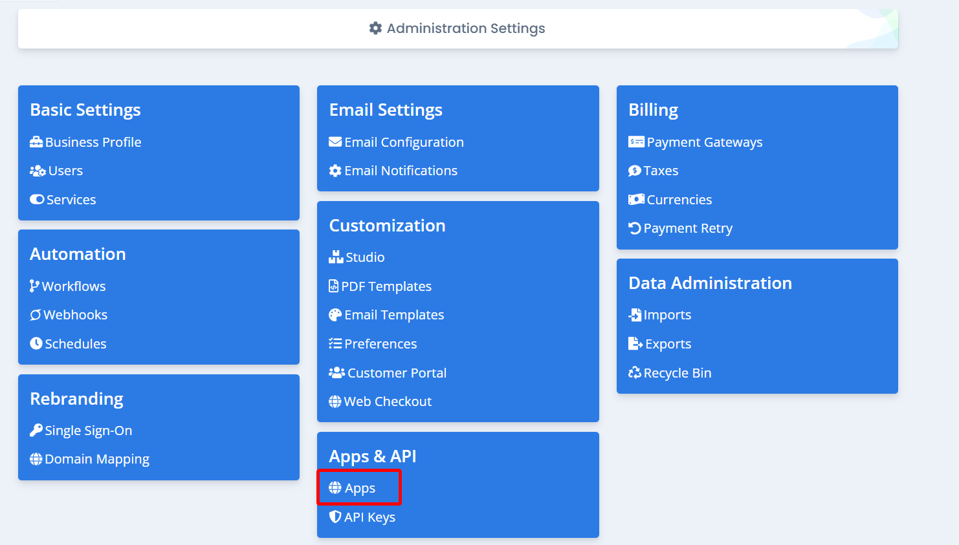
Task: Click the Email Settings heading
Action: click(386, 111)
